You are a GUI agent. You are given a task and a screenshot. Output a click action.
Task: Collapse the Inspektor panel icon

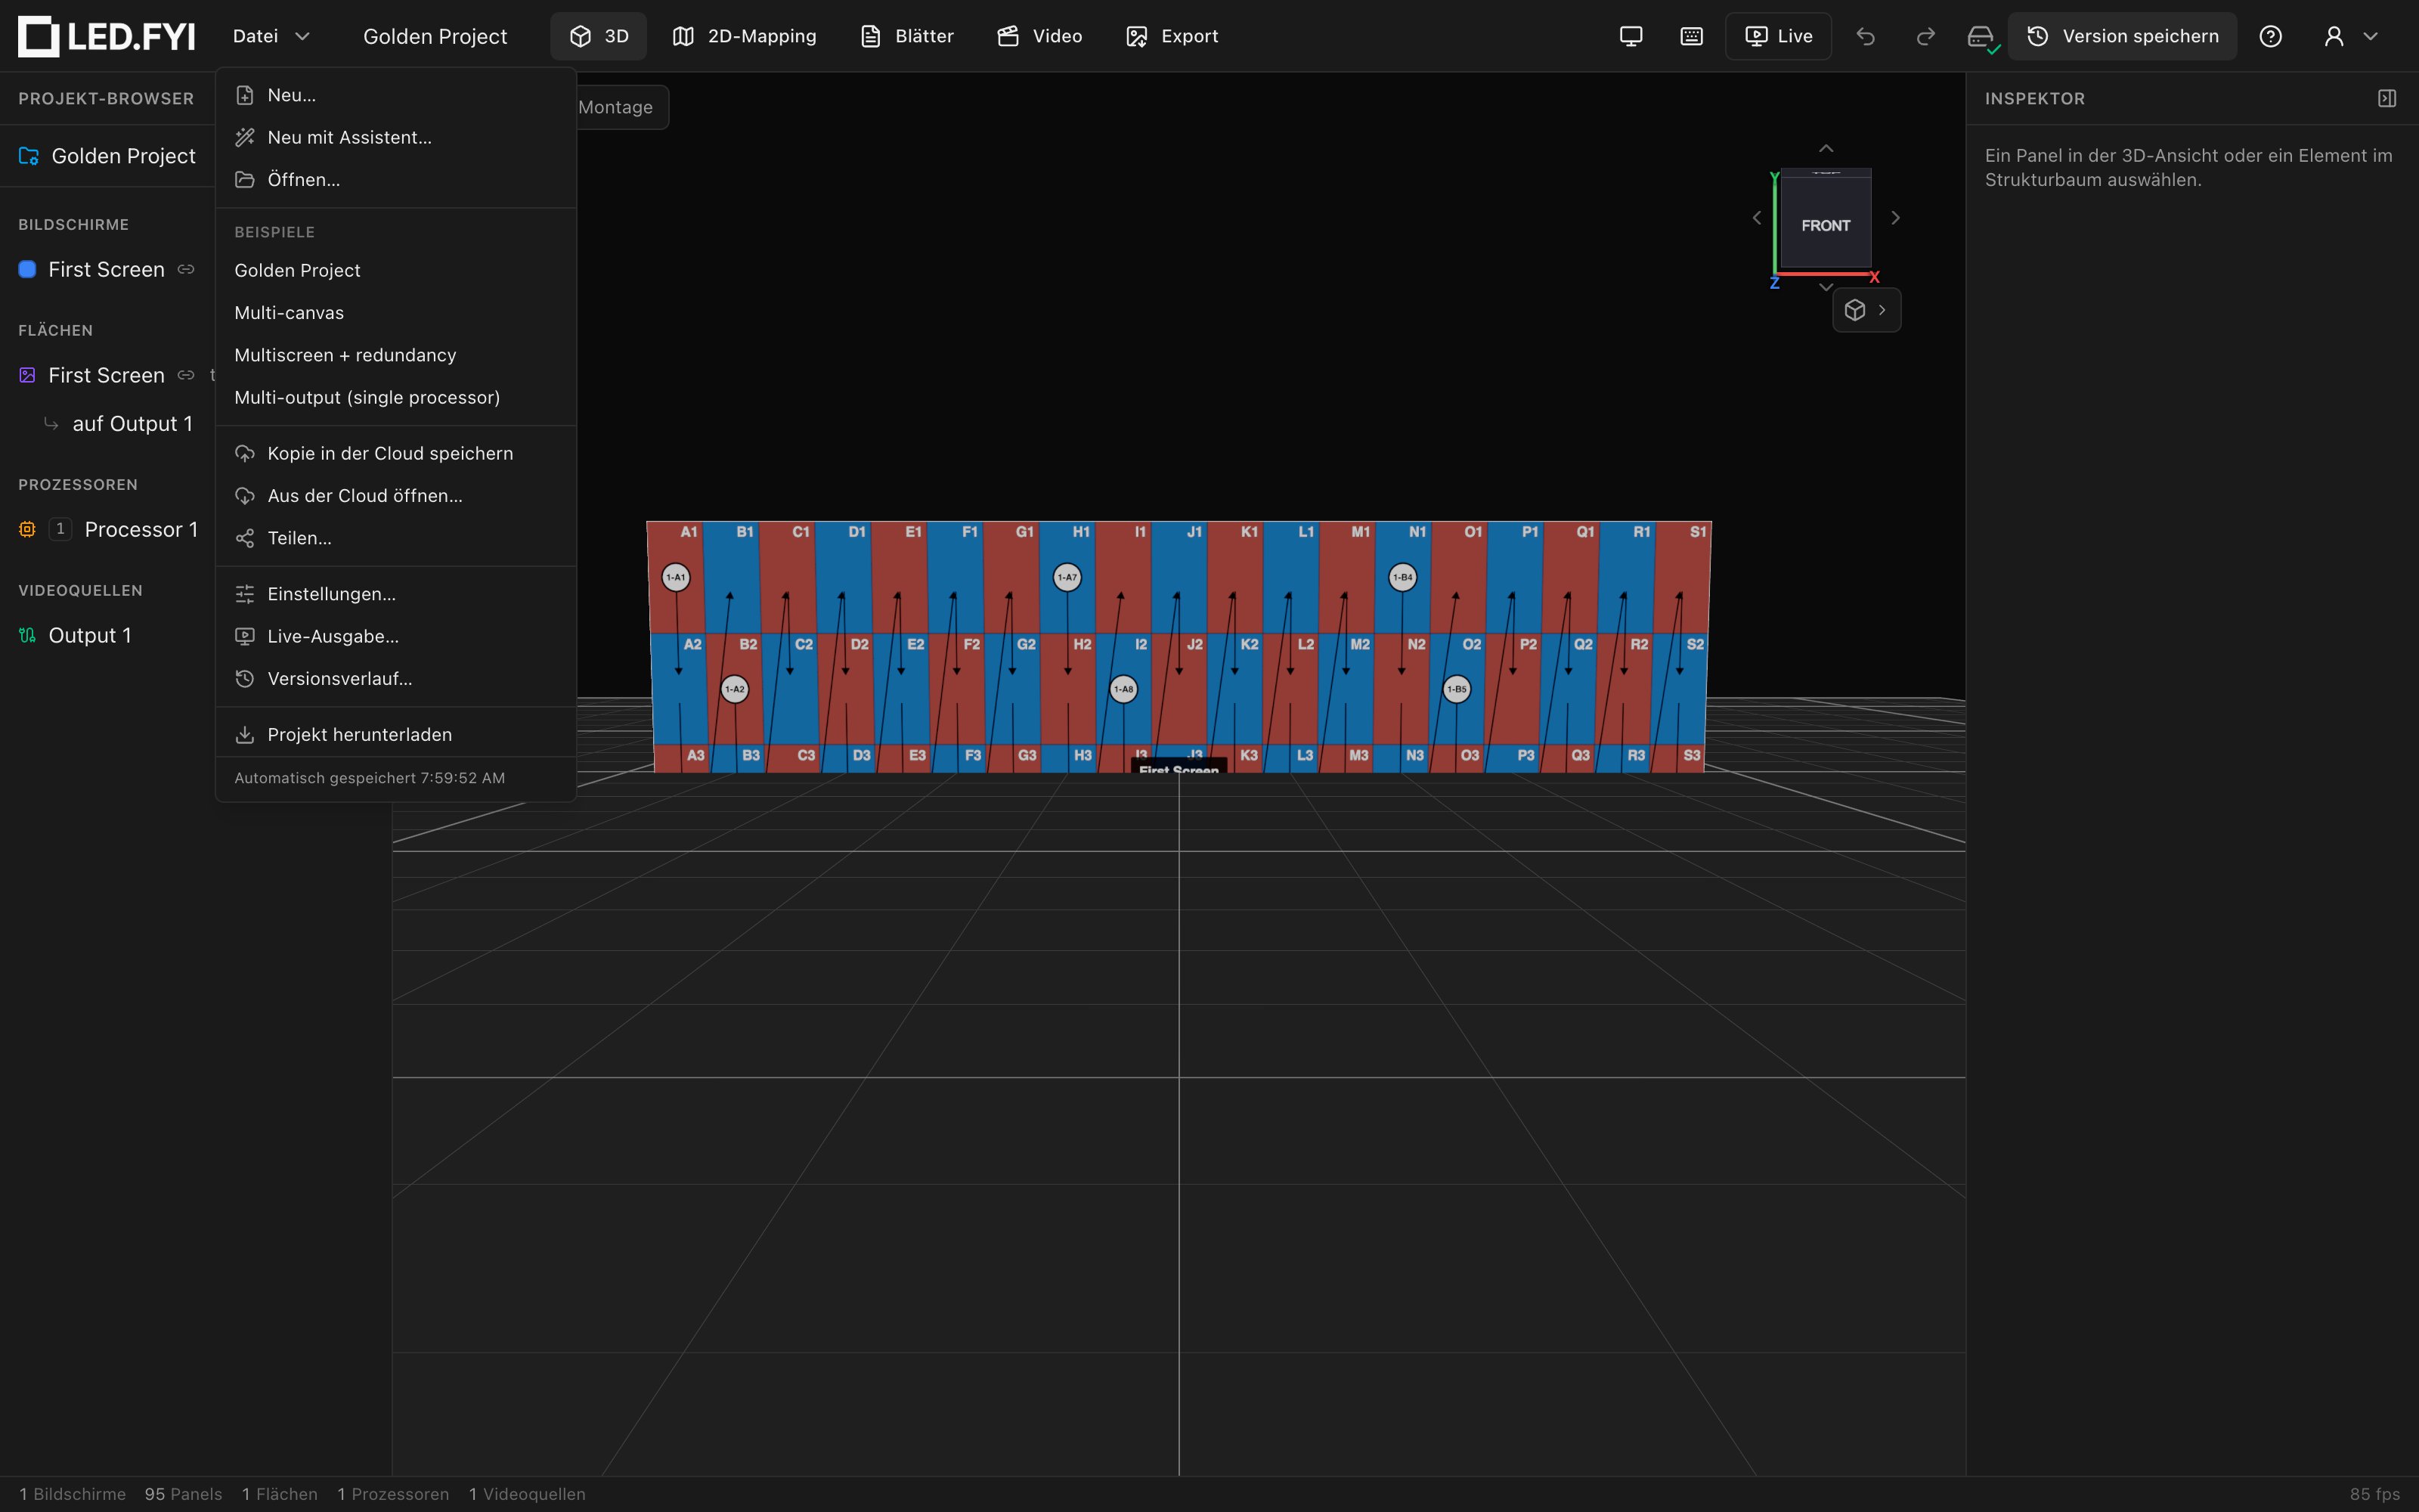(2387, 98)
